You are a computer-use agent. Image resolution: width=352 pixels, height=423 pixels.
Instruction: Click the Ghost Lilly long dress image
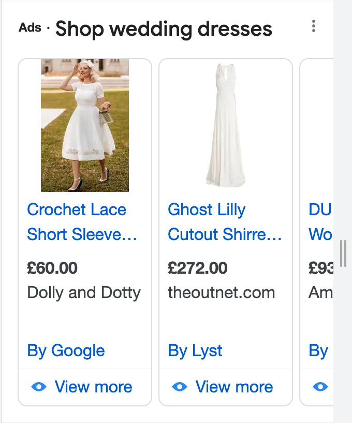(x=225, y=124)
